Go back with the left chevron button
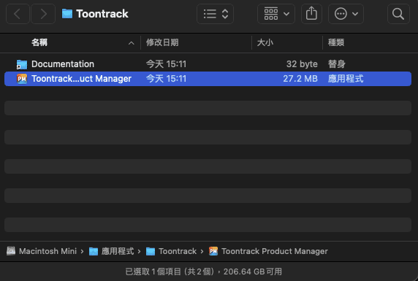 click(x=18, y=14)
